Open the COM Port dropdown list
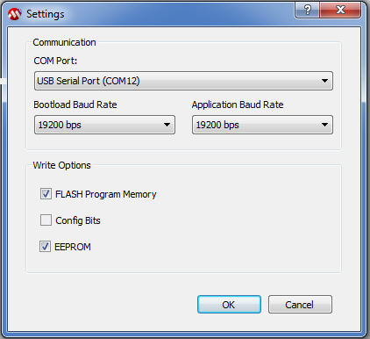Screen dimensions: 370x339 point(183,81)
